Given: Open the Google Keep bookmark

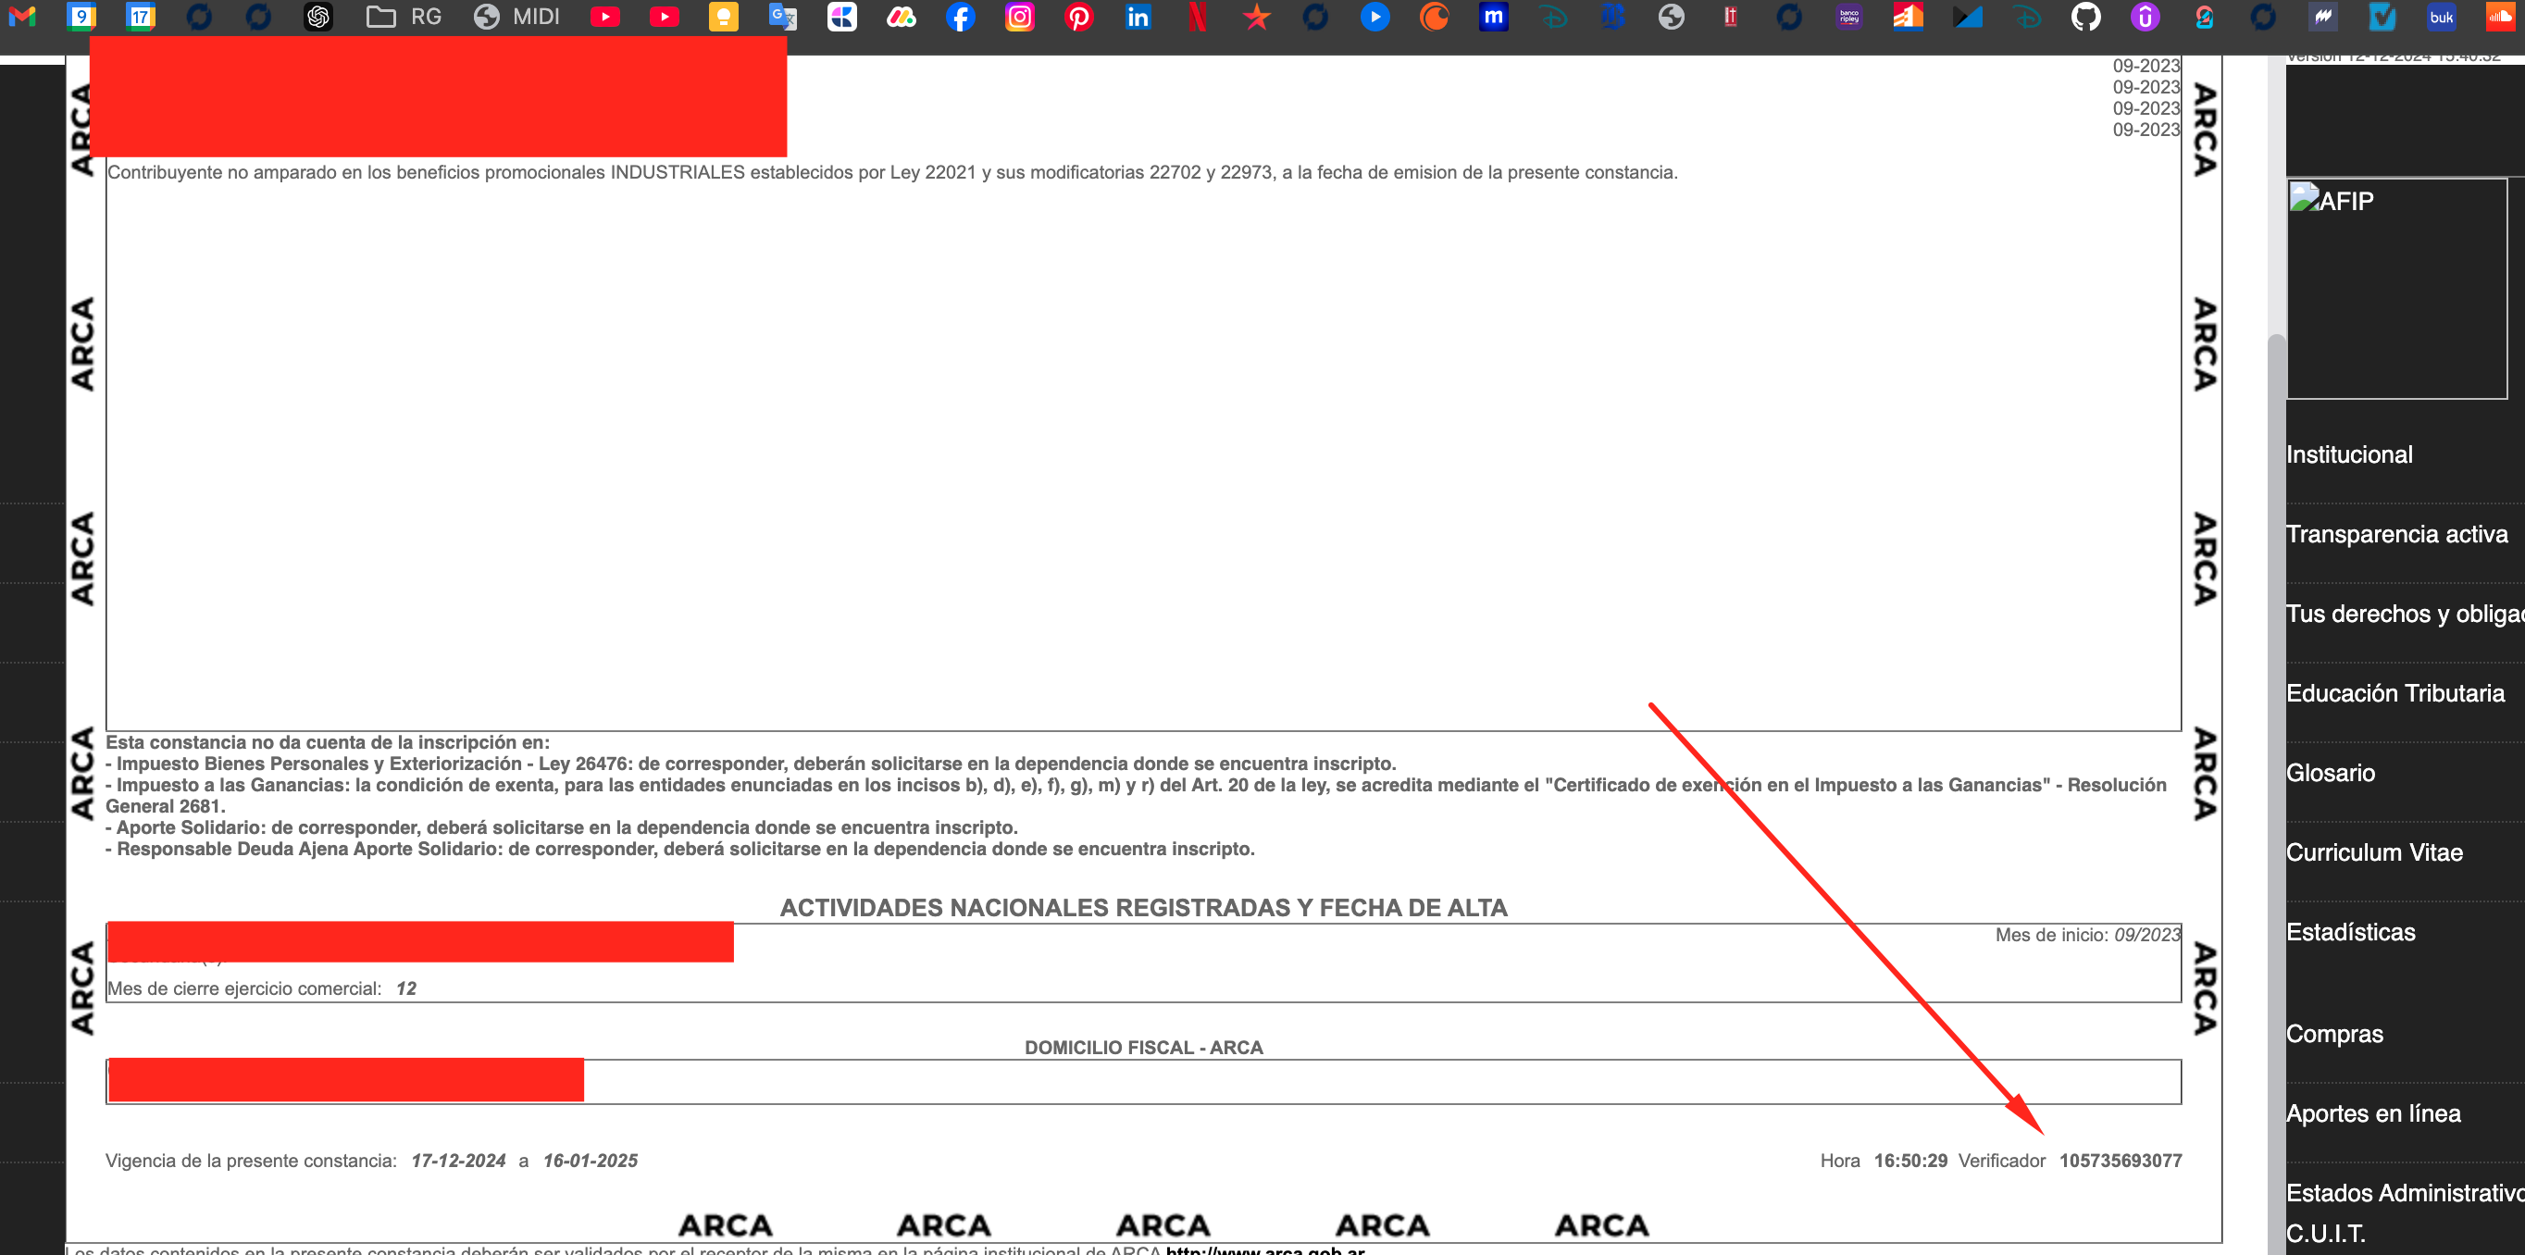Looking at the screenshot, I should (724, 17).
